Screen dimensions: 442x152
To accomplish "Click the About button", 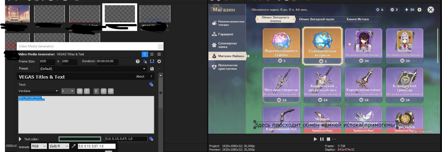I will [x=140, y=76].
